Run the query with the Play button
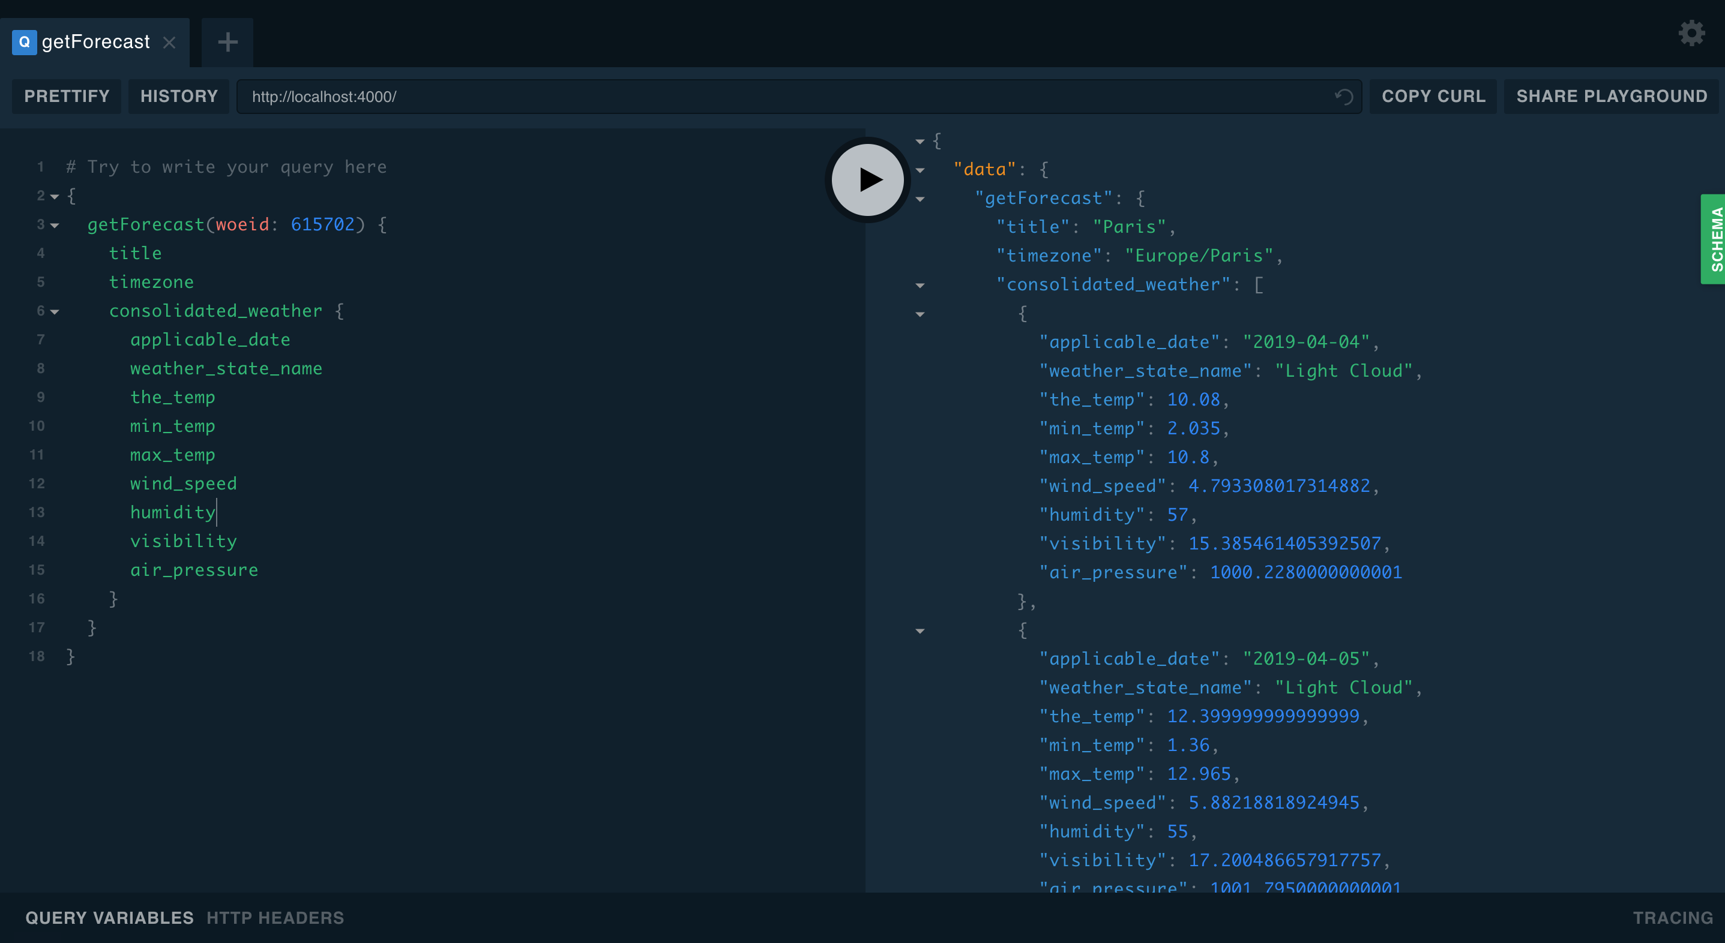The width and height of the screenshot is (1725, 943). pyautogui.click(x=867, y=179)
